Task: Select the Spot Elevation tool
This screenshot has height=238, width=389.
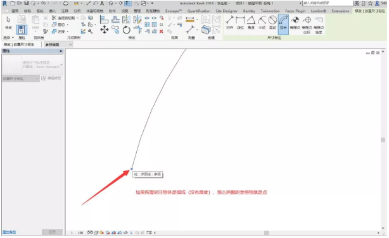Action: tap(295, 22)
